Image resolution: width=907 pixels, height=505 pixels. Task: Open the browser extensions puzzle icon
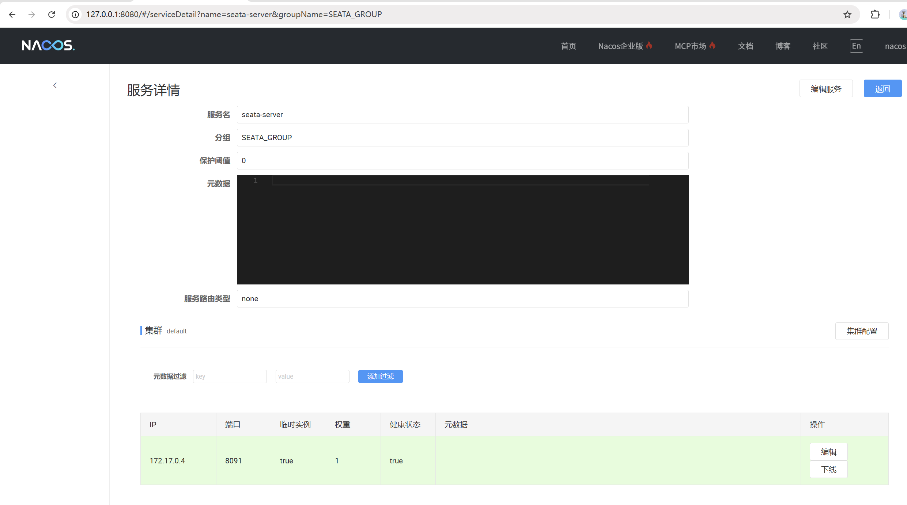[x=875, y=15]
